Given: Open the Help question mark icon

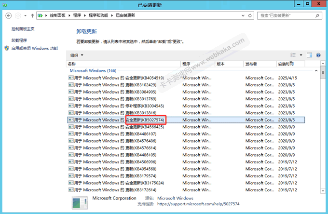Looking at the screenshot, I should point(318,55).
